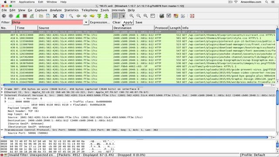Expand the 0110 Version field
279x157 pixels.
coord(5,99)
